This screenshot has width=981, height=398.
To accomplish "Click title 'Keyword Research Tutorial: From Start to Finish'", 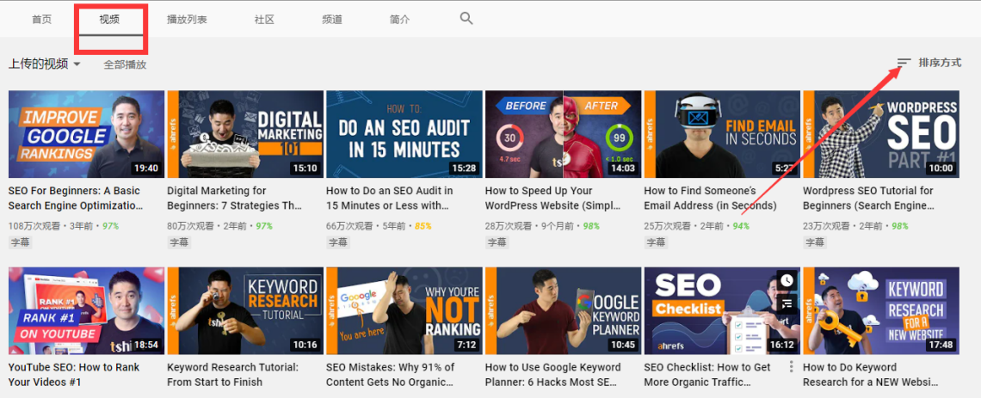I will pyautogui.click(x=232, y=375).
